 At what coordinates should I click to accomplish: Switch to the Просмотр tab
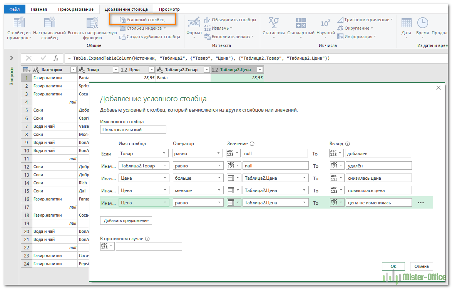(169, 9)
